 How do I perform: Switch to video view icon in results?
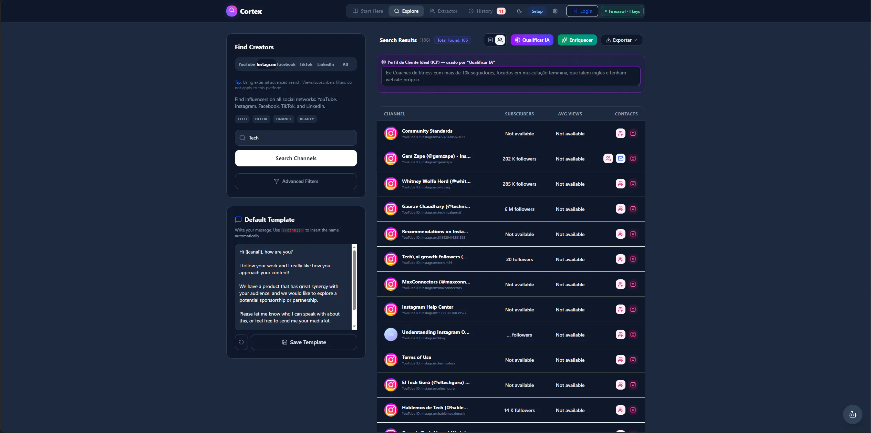tap(490, 40)
